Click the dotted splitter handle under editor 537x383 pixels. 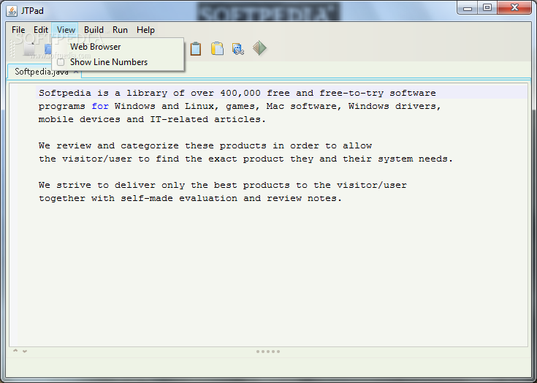[x=268, y=352]
